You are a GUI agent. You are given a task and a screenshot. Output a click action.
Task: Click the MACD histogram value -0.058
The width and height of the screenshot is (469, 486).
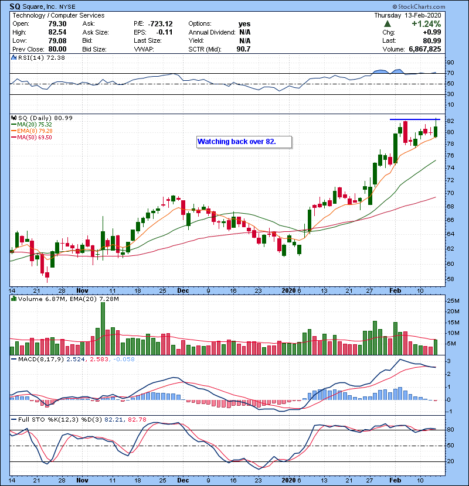point(124,360)
